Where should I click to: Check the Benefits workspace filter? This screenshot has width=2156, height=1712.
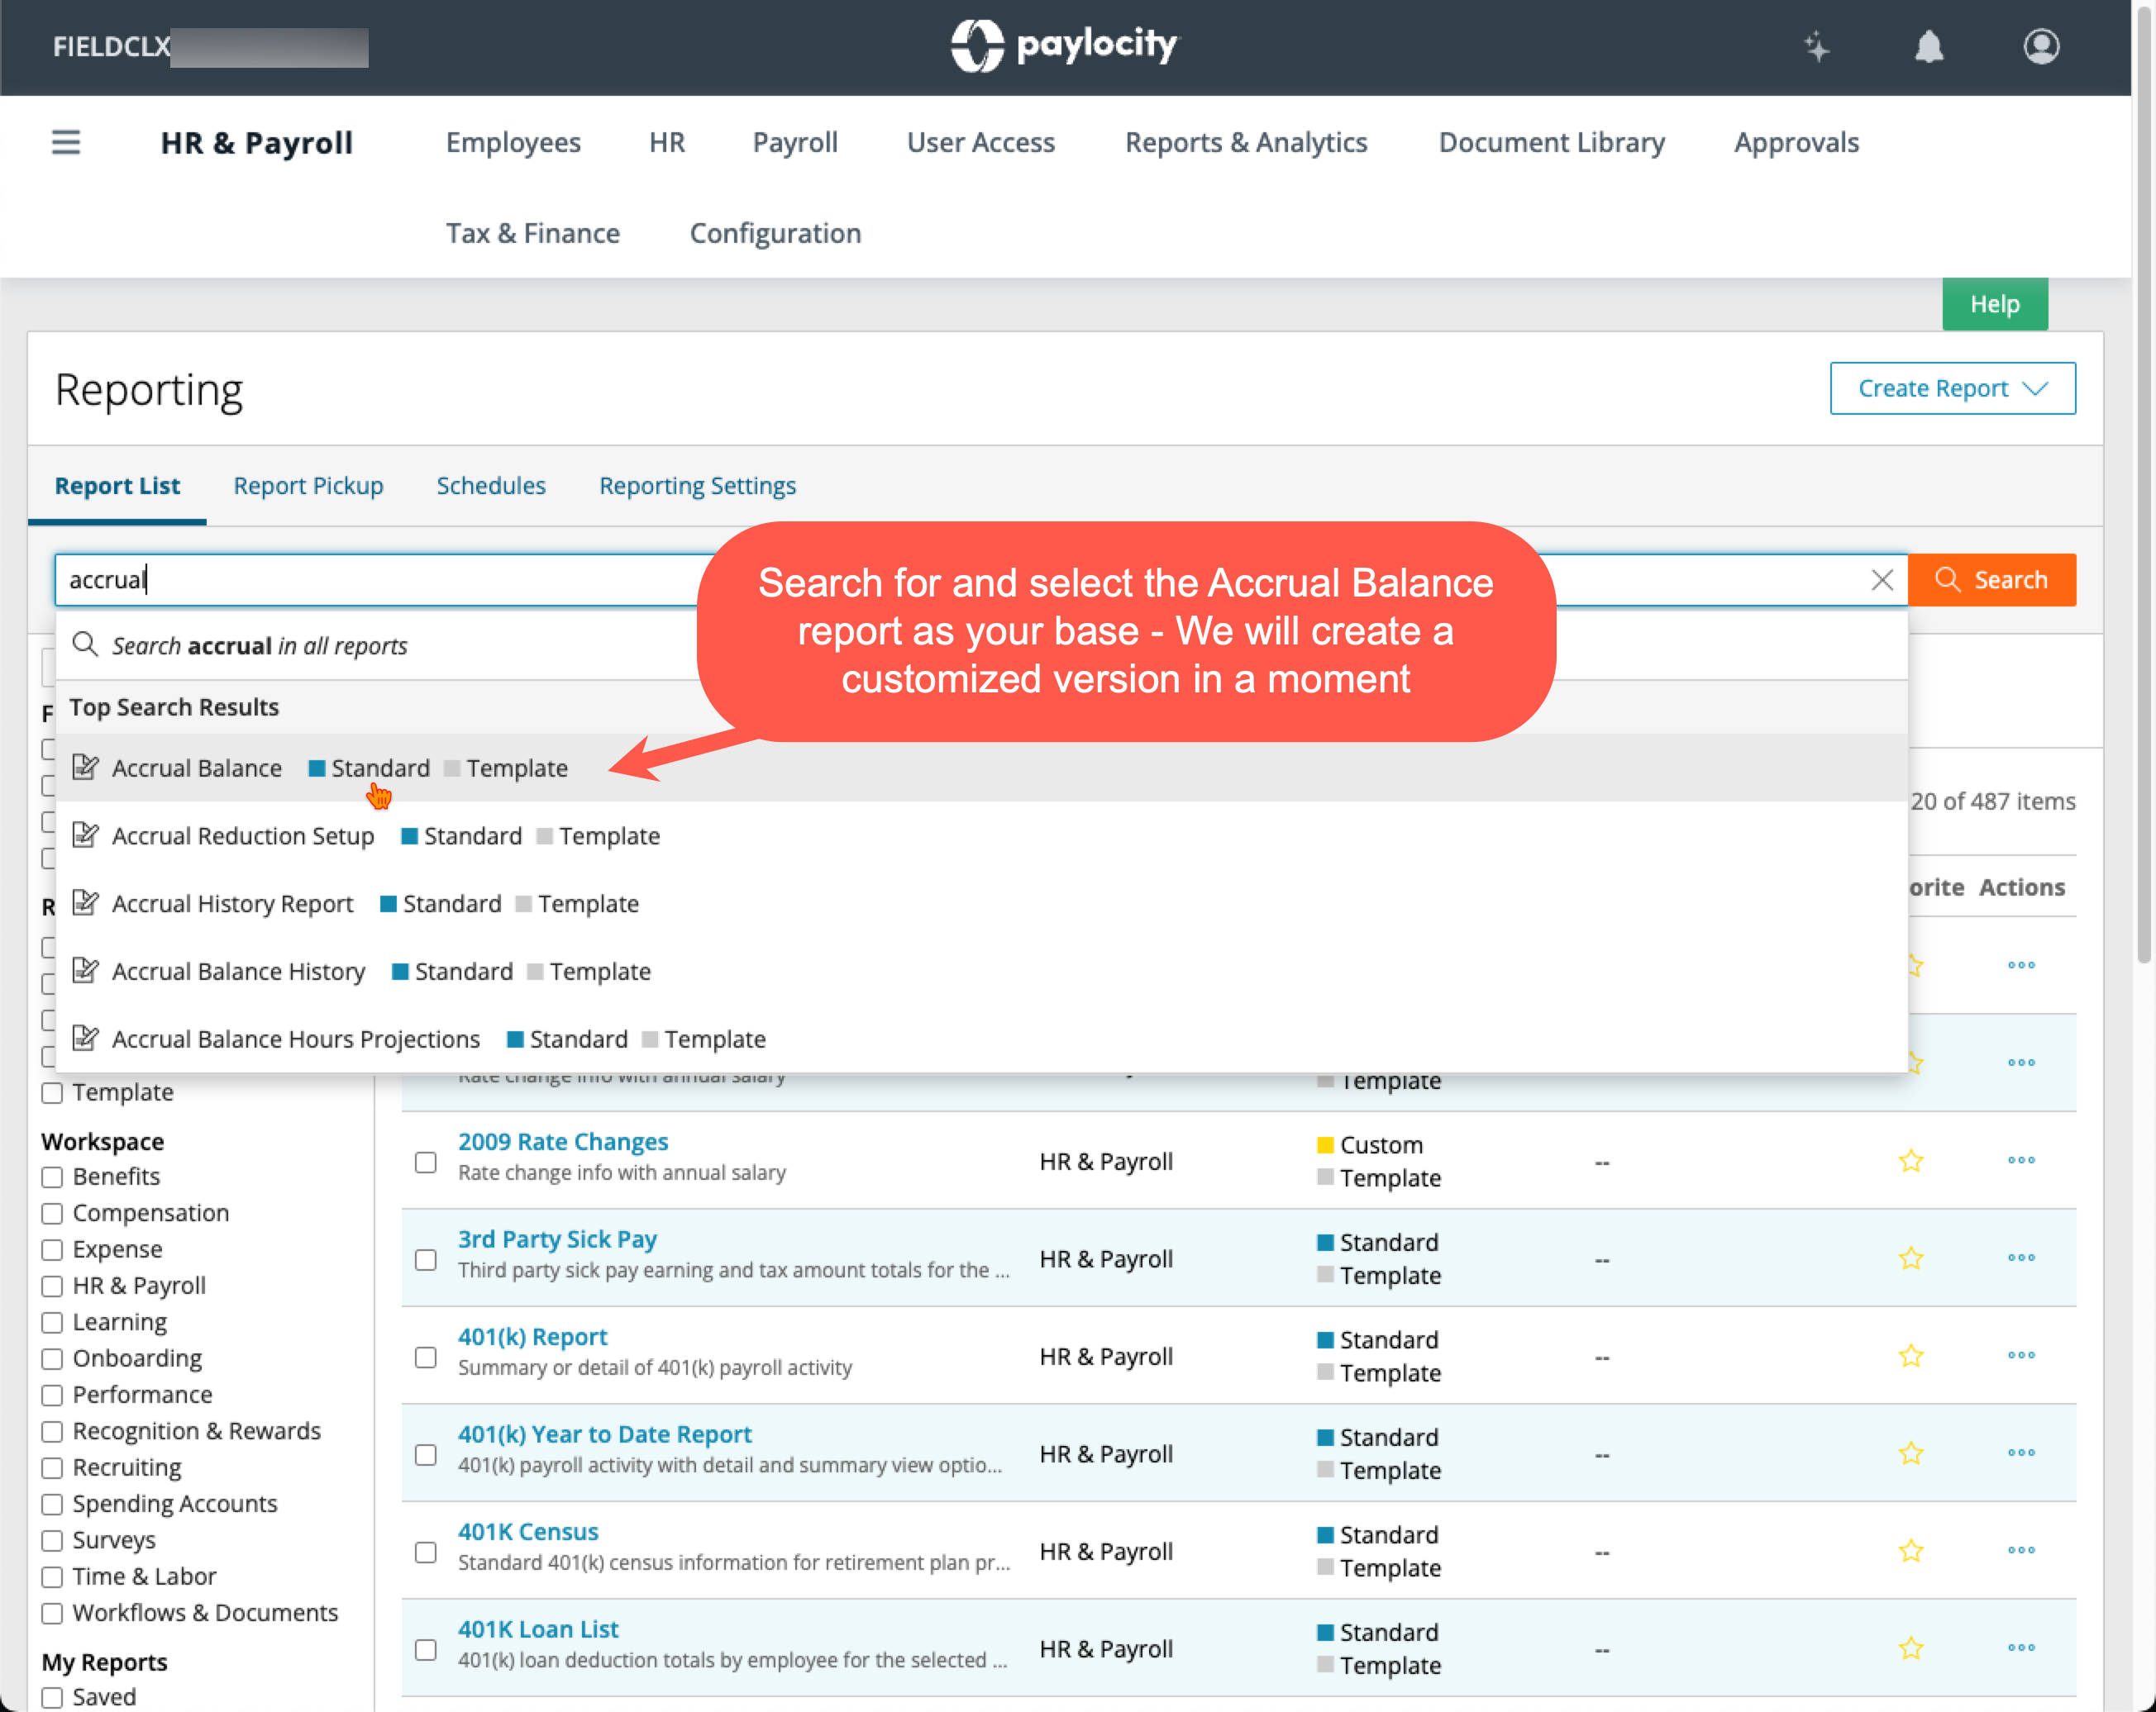coord(52,1177)
